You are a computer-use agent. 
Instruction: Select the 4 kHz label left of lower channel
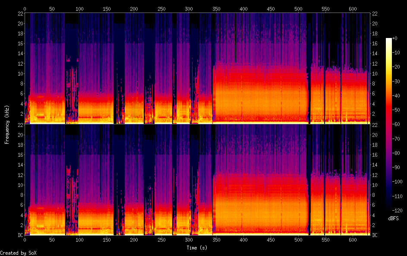point(21,215)
